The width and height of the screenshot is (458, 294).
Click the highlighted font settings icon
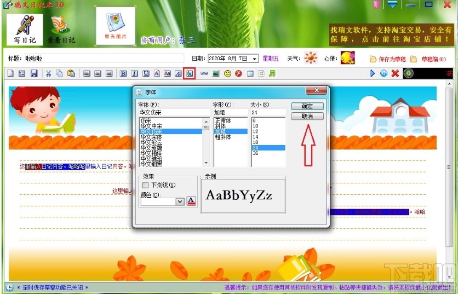coord(189,73)
